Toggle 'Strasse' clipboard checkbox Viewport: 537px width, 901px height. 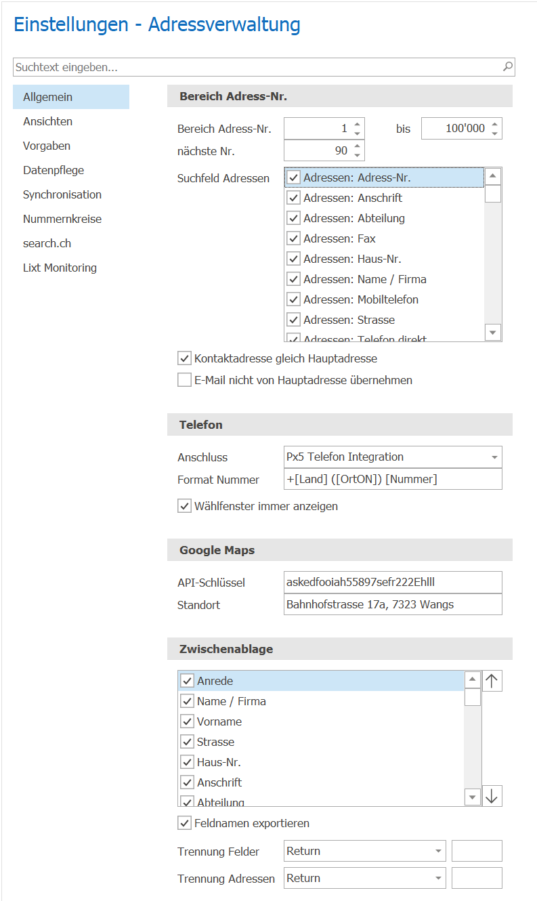click(x=188, y=742)
